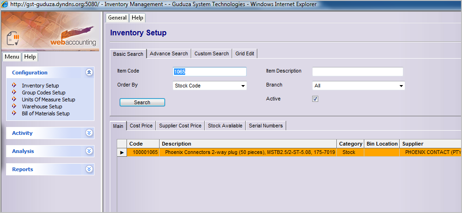
Task: Click the row selector arrow for item 100001065
Action: click(122, 153)
